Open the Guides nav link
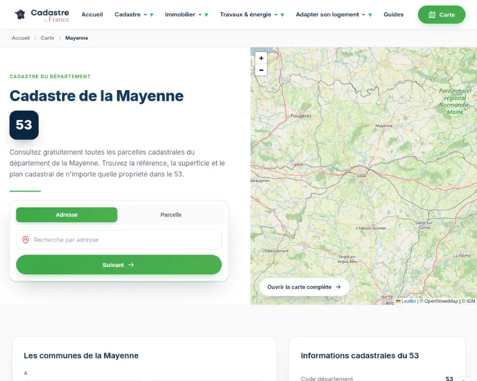The image size is (477, 381). [394, 15]
